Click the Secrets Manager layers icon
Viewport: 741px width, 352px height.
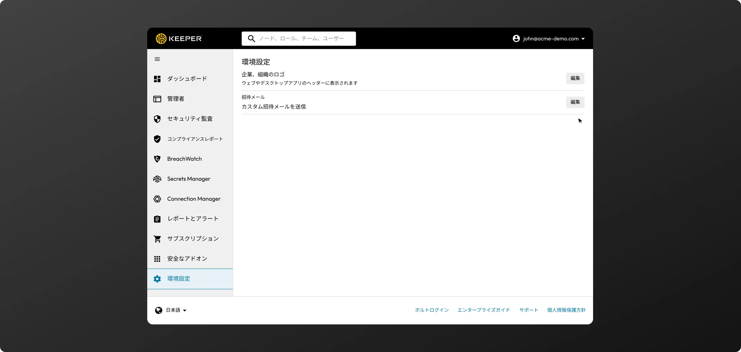tap(157, 179)
